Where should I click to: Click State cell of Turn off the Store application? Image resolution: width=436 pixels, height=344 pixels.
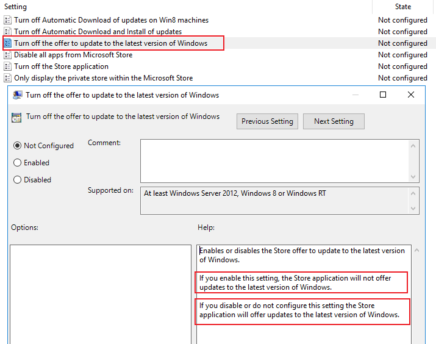pos(402,66)
